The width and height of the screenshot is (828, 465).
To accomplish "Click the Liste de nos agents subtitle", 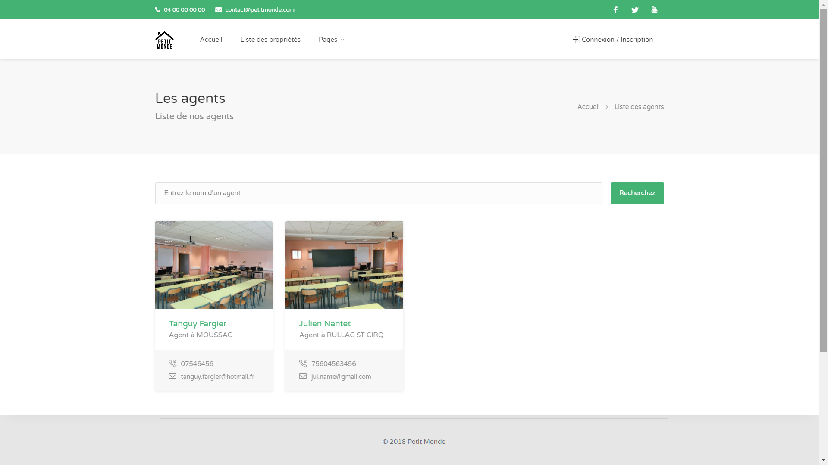I will [194, 117].
